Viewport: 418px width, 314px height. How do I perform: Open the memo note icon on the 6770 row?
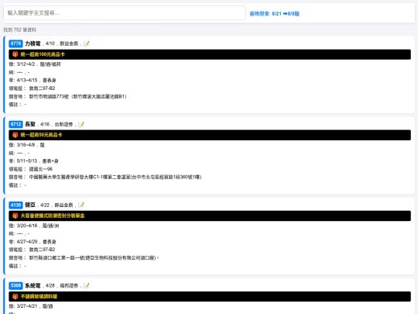(x=87, y=43)
